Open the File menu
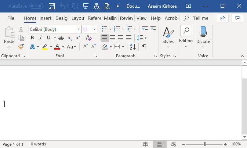This screenshot has width=247, height=148. point(11,18)
